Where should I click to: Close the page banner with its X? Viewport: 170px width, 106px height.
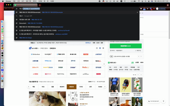pyautogui.click(x=143, y=13)
